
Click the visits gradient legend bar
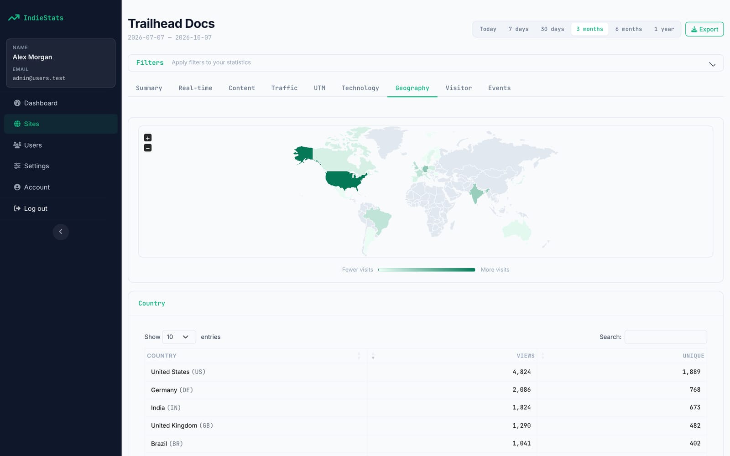[427, 270]
